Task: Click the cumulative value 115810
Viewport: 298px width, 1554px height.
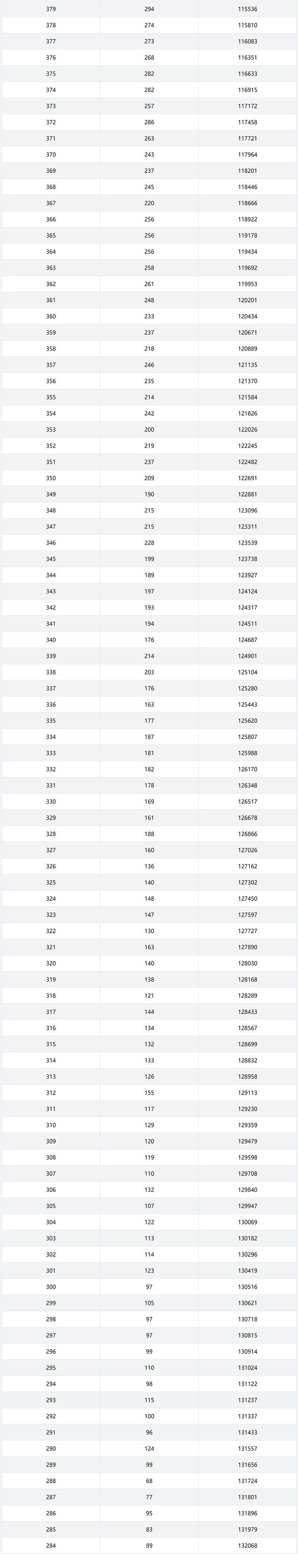Action: pos(248,26)
